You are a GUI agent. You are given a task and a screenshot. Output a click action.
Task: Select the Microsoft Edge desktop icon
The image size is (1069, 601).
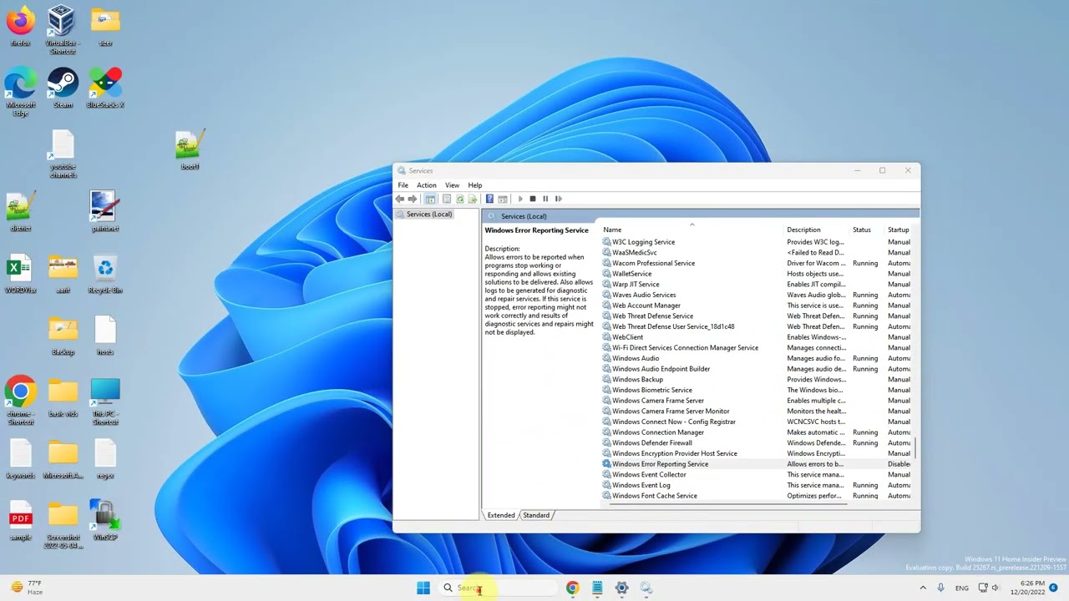(x=21, y=92)
